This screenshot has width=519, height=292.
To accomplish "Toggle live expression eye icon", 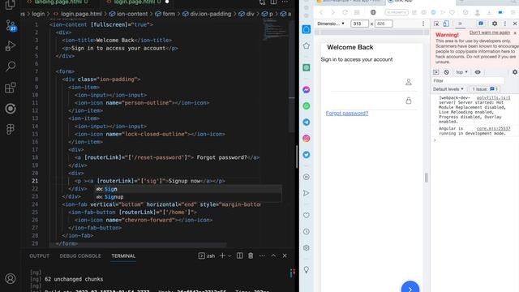I will [478, 72].
